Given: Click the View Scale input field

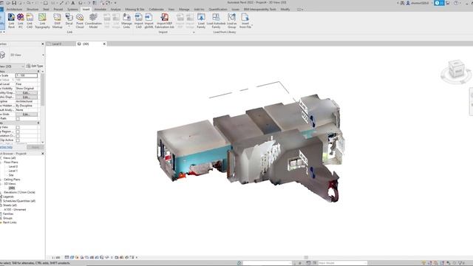Looking at the screenshot, I should tap(27, 75).
